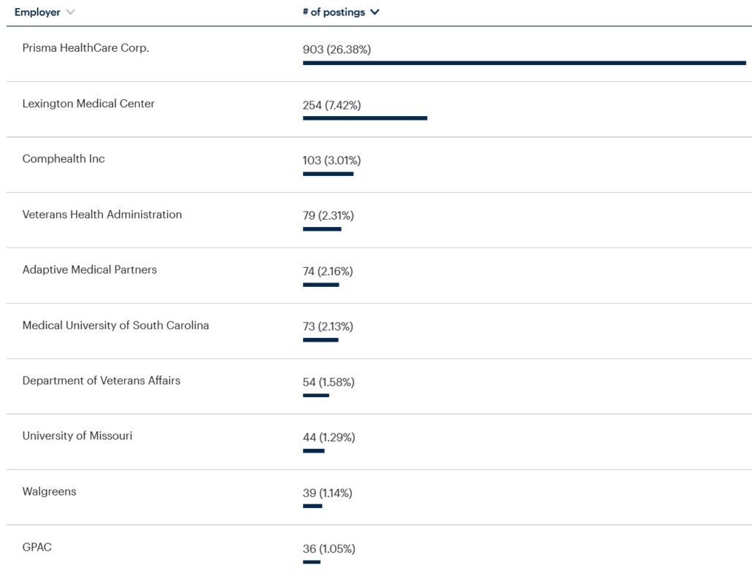Select Prisma HealthCare Corp. employer
The width and height of the screenshot is (752, 576).
[x=85, y=48]
